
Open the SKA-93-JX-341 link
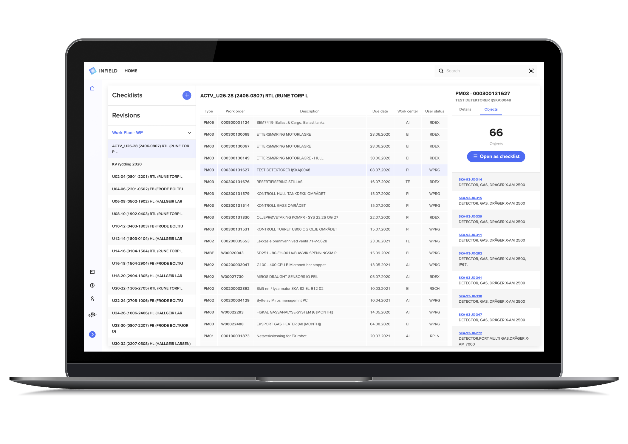click(x=470, y=278)
